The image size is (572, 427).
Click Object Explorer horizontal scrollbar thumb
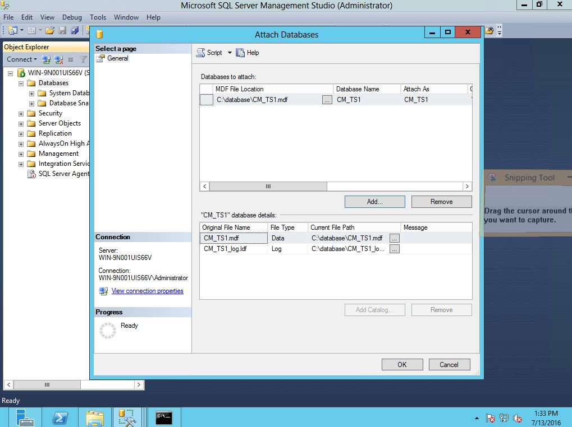tap(47, 384)
